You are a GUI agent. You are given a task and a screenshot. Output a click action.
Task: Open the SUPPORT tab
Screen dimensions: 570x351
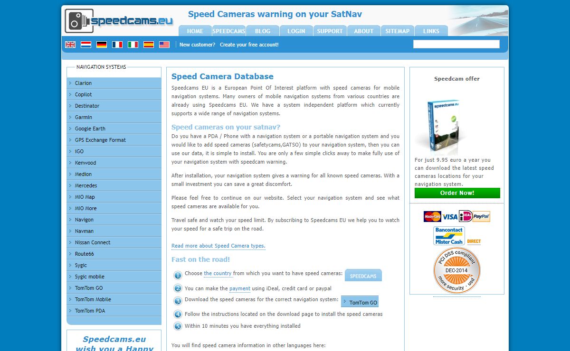tap(330, 31)
